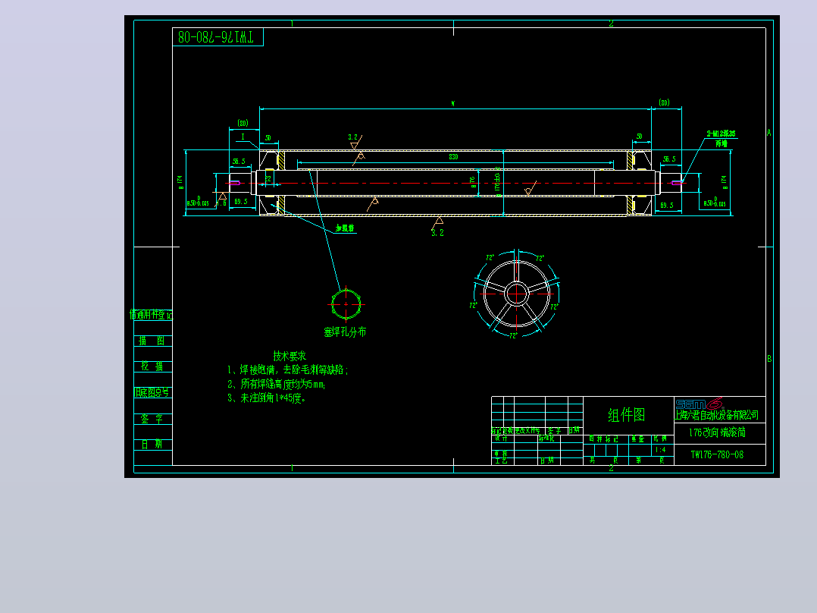Viewport: 817px width, 613px height.
Task: Click the 上海六君自动化设备有限公司 company name
Action: point(717,415)
